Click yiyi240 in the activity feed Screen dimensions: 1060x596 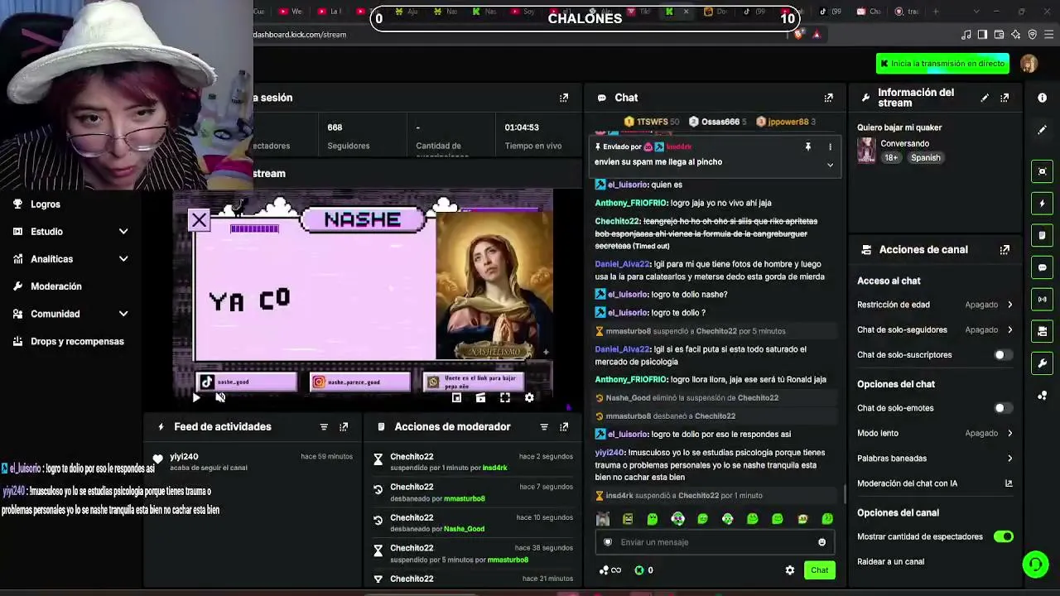coord(184,457)
